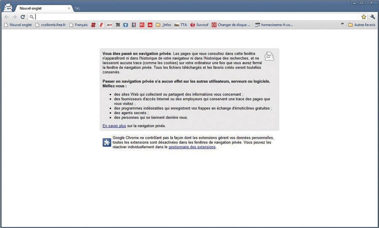
Task: Click the "des personnes qui se tiennent derrière vous" bullet
Action: pyautogui.click(x=151, y=118)
